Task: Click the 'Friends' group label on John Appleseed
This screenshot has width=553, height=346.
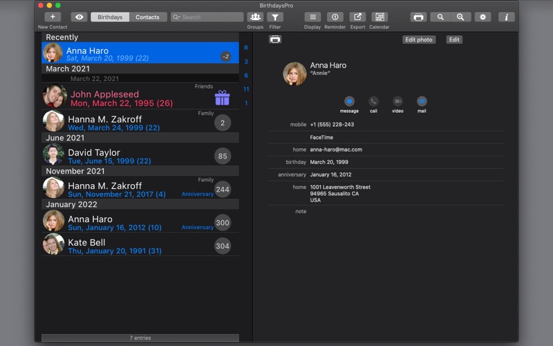Action: point(204,86)
